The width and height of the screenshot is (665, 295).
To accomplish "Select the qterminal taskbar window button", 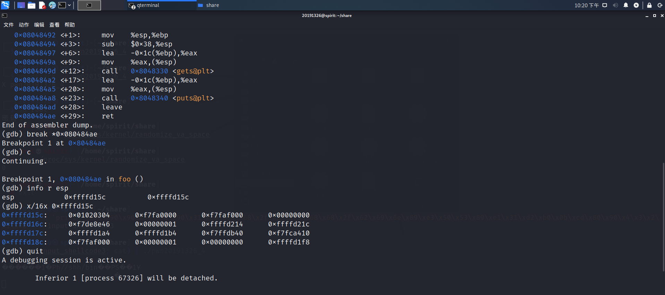I will [162, 5].
